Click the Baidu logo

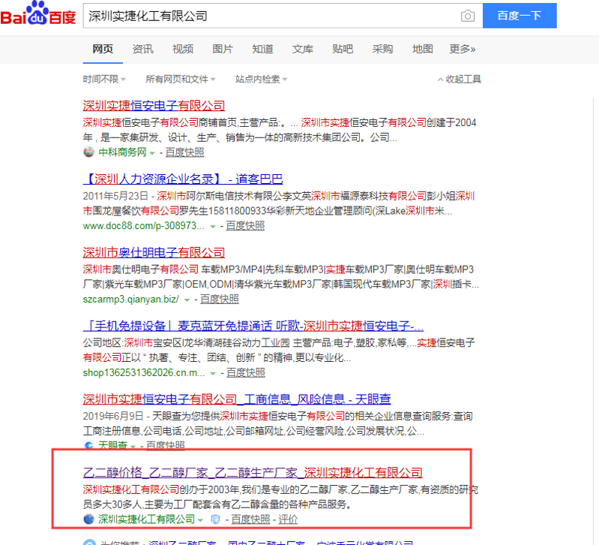[37, 14]
